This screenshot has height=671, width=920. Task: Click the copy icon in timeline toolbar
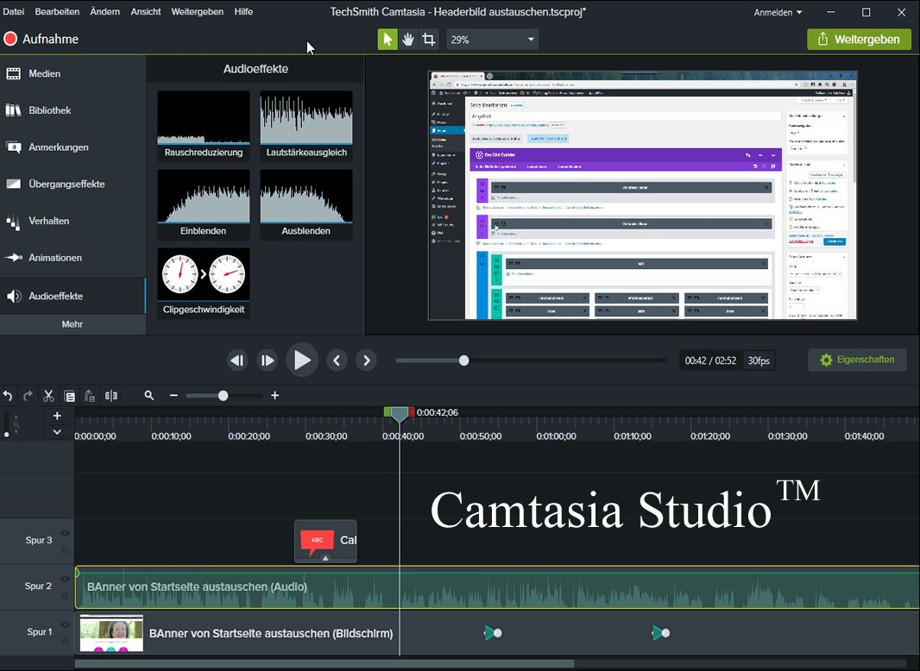point(69,396)
